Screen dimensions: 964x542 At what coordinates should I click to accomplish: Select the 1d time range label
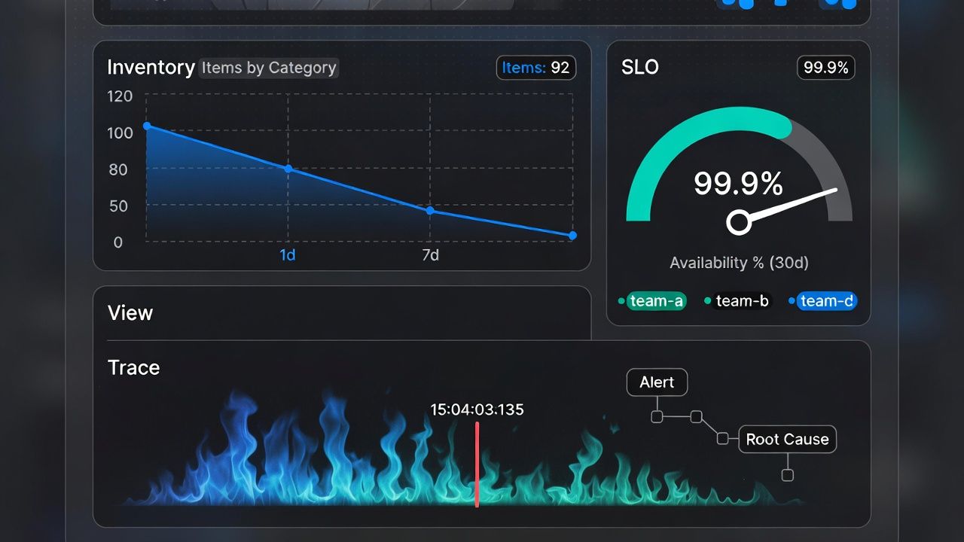[287, 255]
